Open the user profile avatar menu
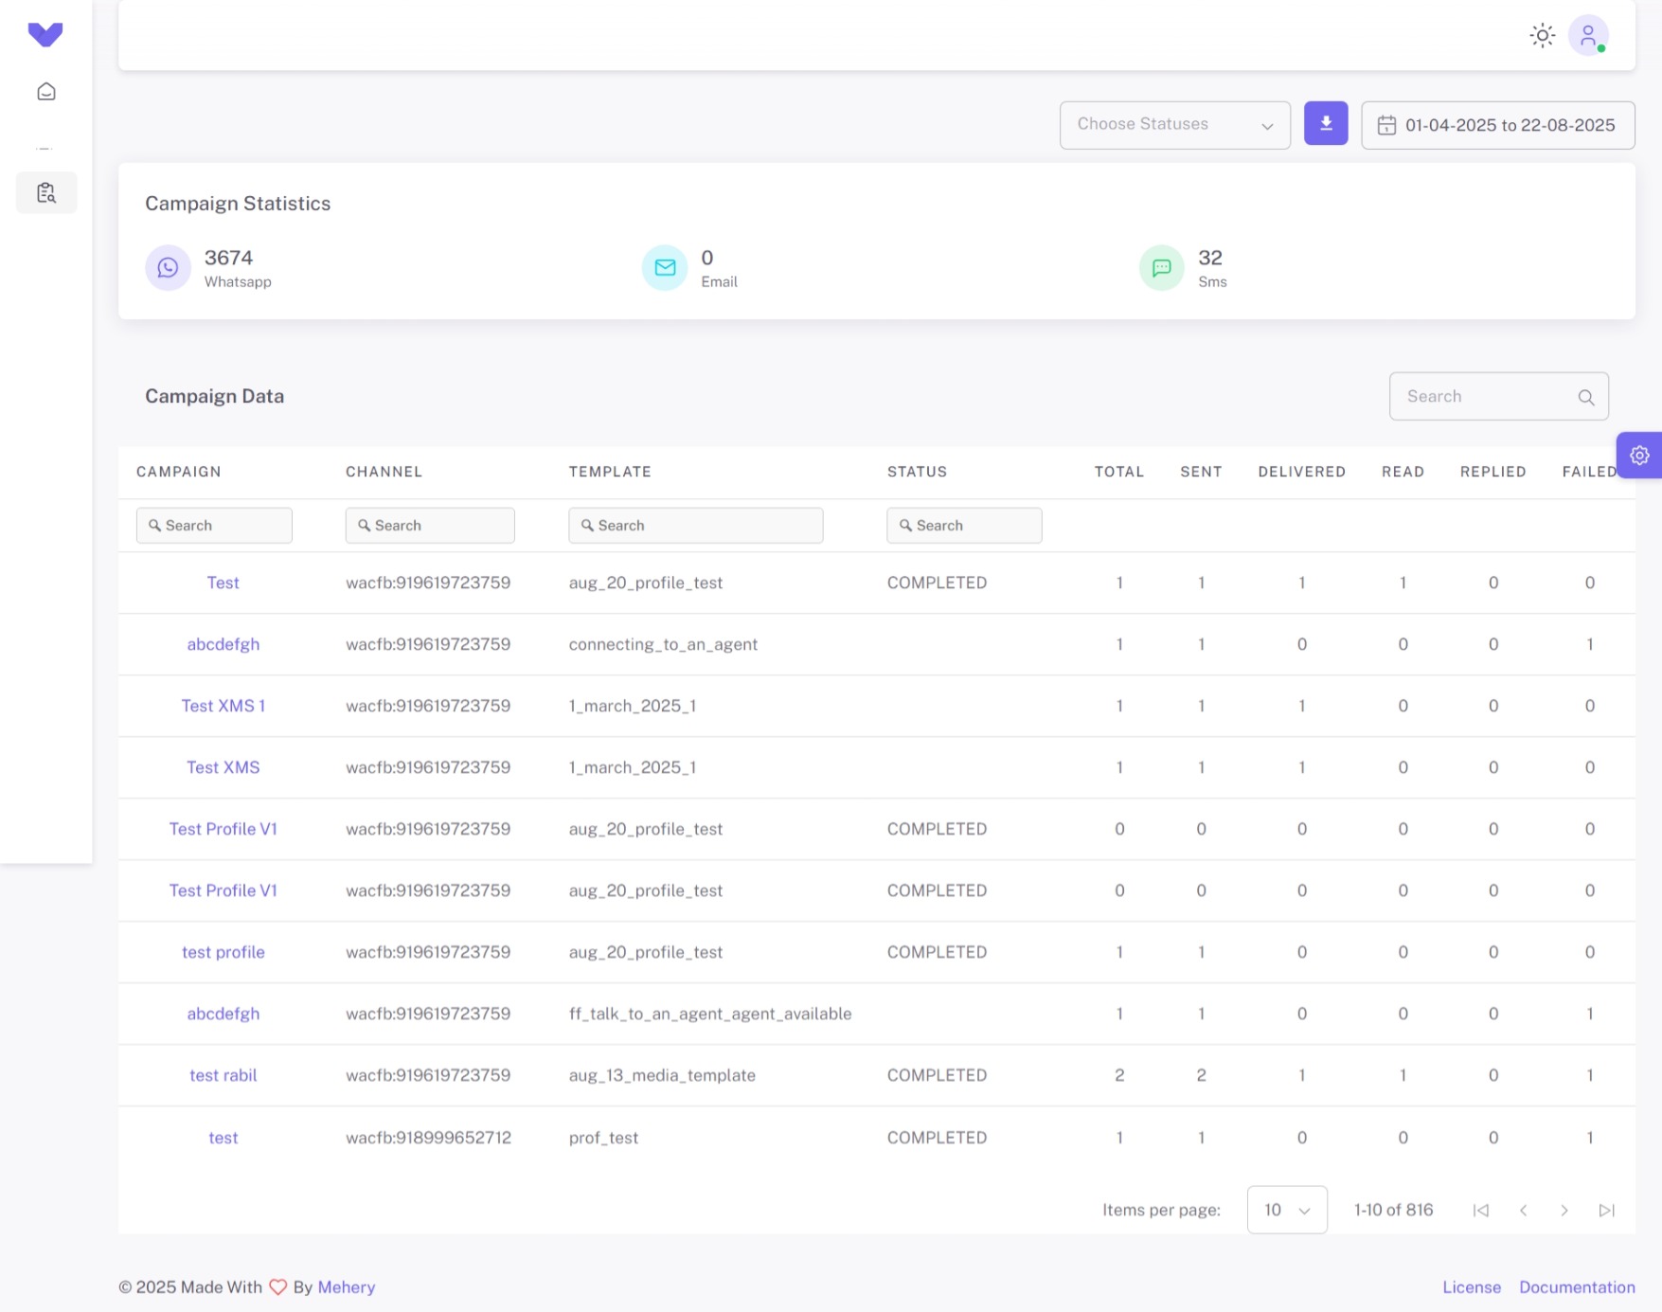1662x1312 pixels. pyautogui.click(x=1589, y=35)
